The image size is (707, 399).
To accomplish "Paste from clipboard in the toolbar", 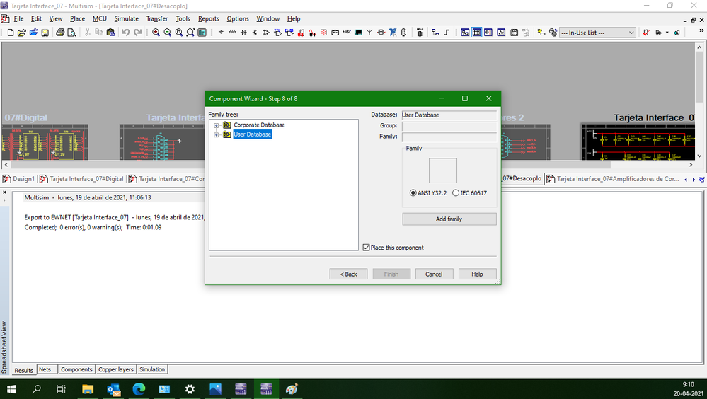I will pos(110,33).
